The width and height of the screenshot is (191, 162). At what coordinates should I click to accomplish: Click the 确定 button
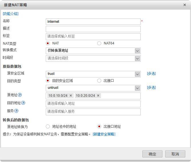tap(152, 154)
